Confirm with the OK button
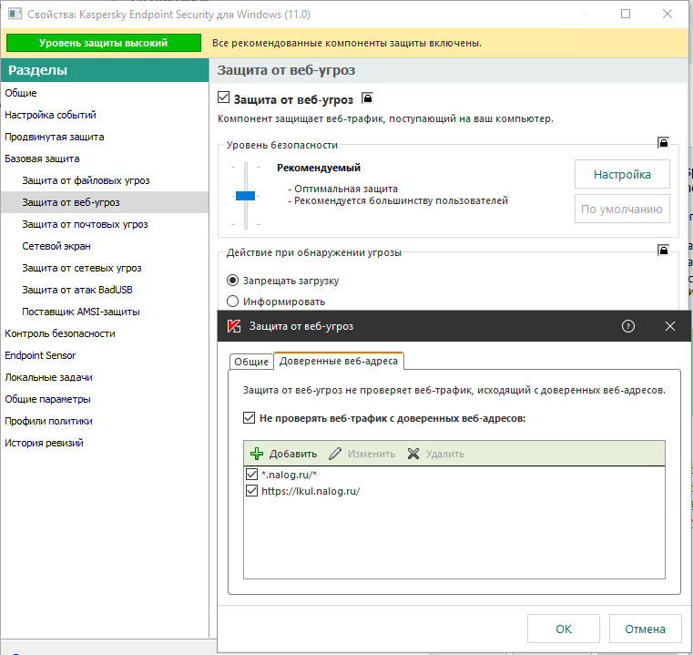Screen dimensions: 693x655 tap(564, 629)
